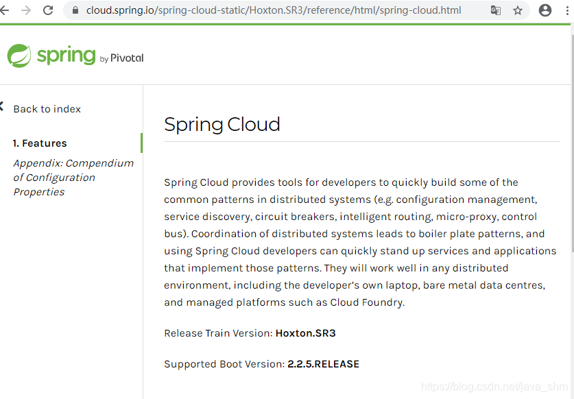
Task: Open Appendix: Compendium of Configuration Properties
Action: click(73, 178)
